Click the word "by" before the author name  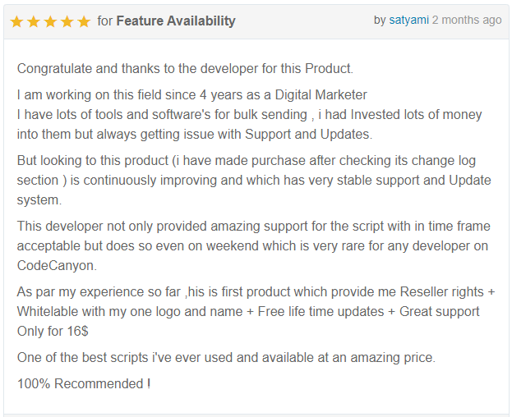380,21
